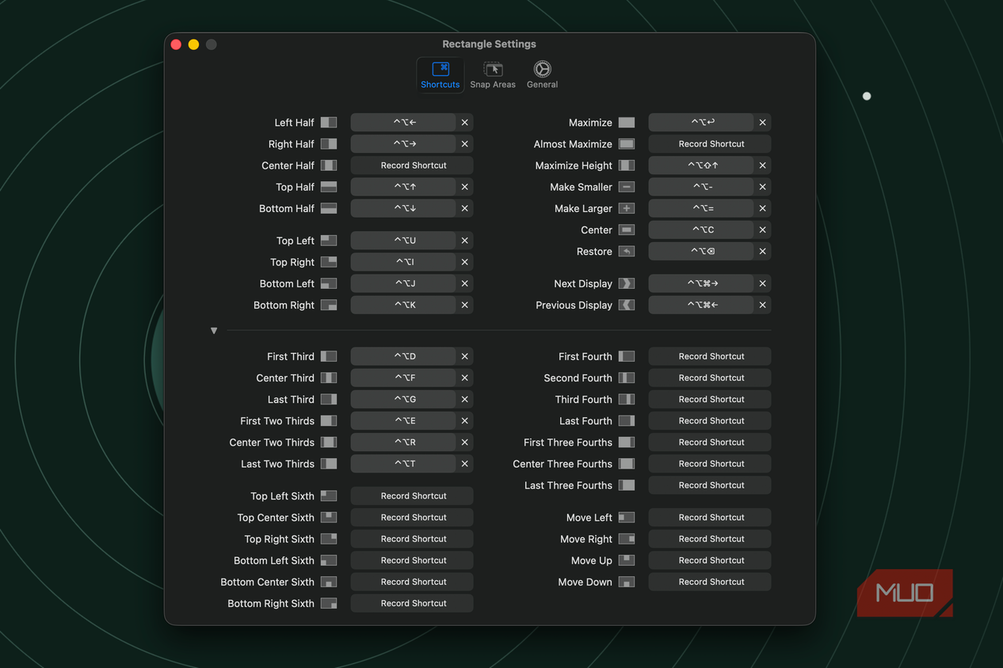
Task: Edit the Last Third shortcut field
Action: (403, 400)
